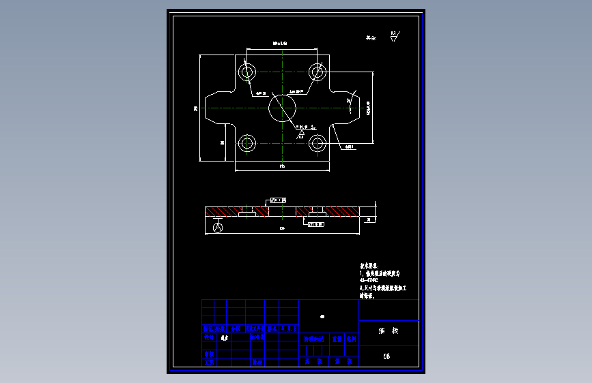592x383 pixels.
Task: Click the bottom-right counterbored hole
Action: [x=318, y=143]
